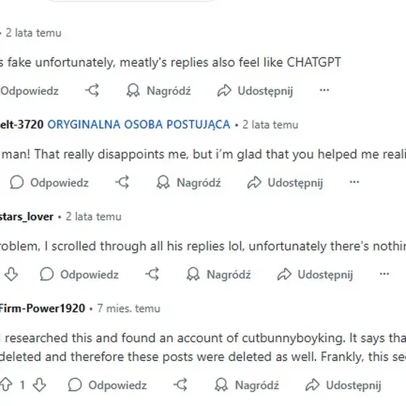The image size is (406, 406).
Task: Open more options on original poster's comment
Action: [355, 182]
